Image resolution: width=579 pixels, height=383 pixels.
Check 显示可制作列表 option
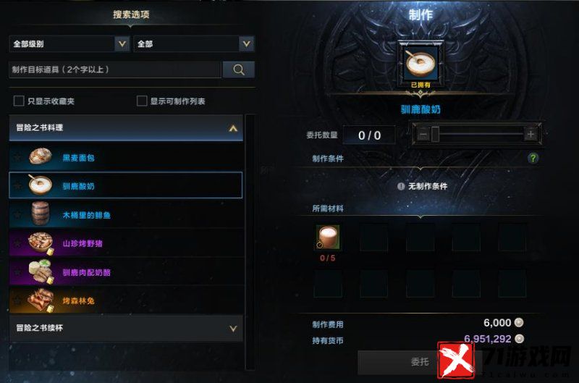pyautogui.click(x=142, y=101)
